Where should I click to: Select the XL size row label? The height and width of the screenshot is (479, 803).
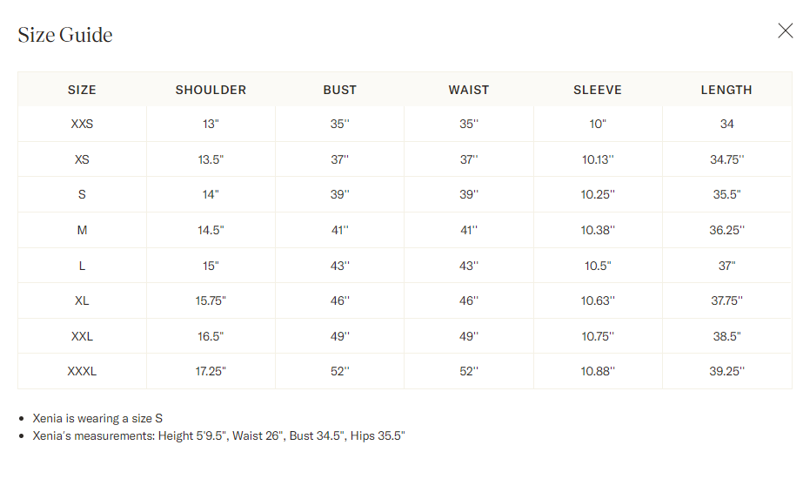82,300
